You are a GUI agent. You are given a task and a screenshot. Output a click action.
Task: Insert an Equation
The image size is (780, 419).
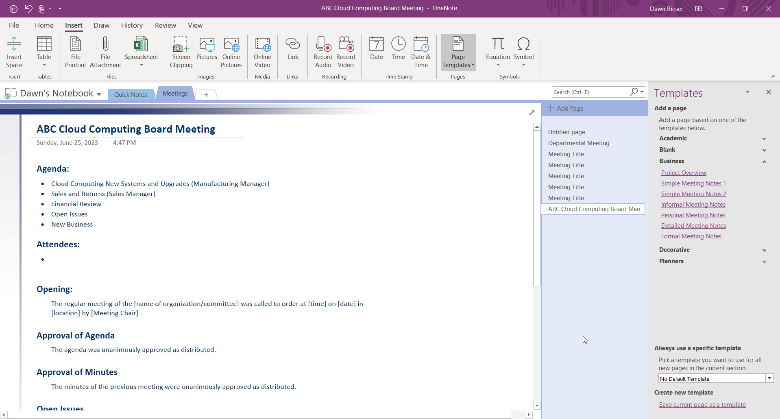click(498, 52)
